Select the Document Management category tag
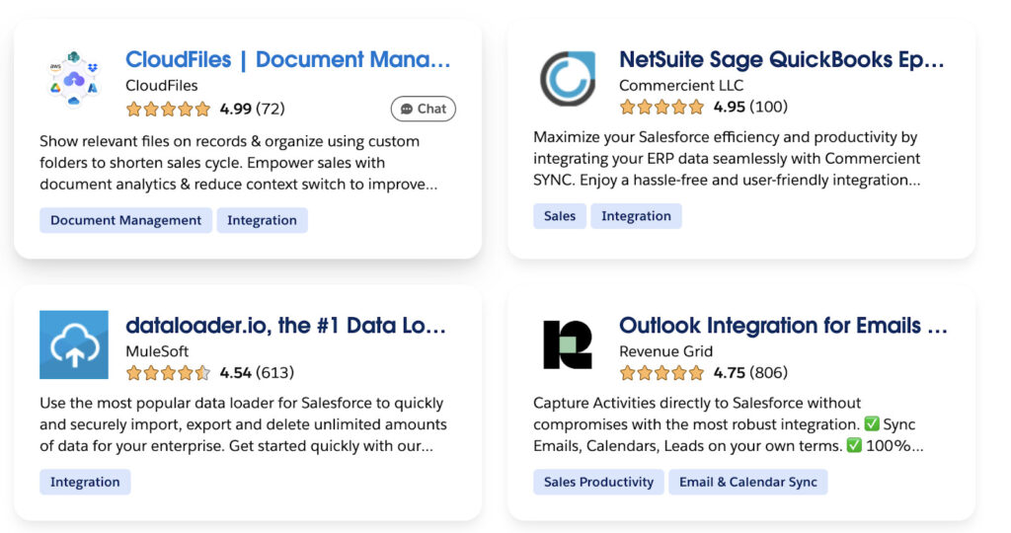 click(125, 220)
